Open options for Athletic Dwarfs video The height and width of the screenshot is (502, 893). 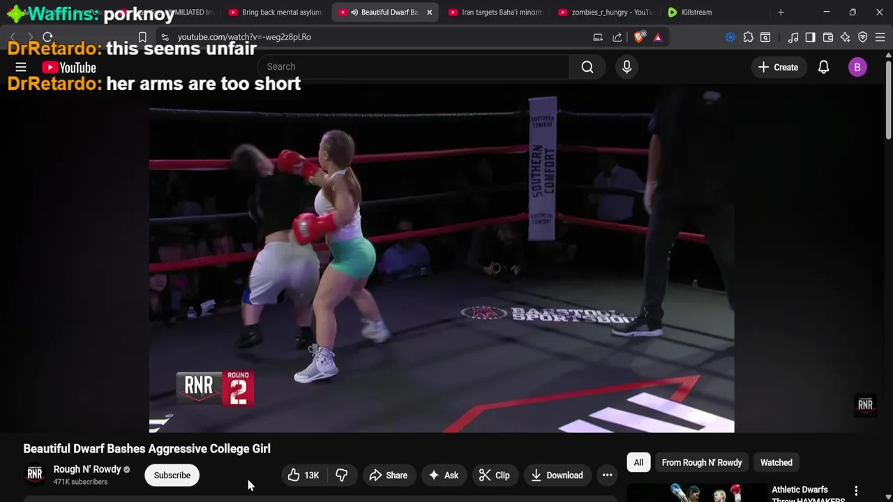pyautogui.click(x=856, y=491)
